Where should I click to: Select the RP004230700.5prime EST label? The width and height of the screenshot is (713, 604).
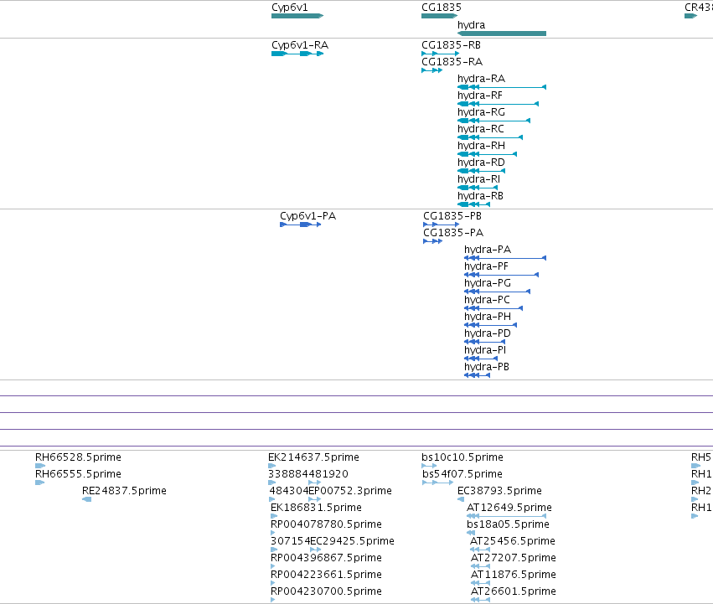(x=326, y=592)
